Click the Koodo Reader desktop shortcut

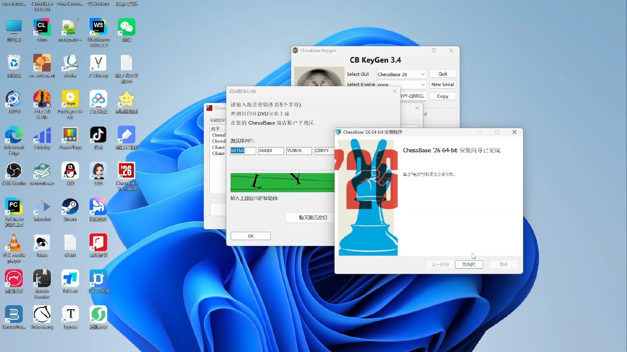point(42,284)
